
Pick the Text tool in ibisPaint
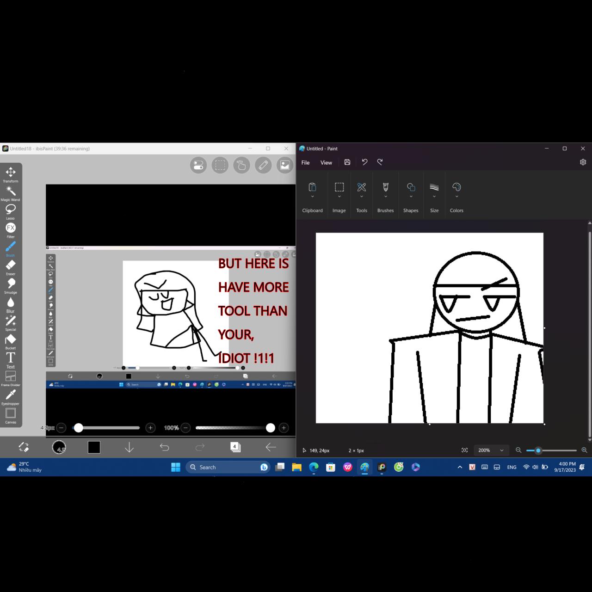pos(10,358)
